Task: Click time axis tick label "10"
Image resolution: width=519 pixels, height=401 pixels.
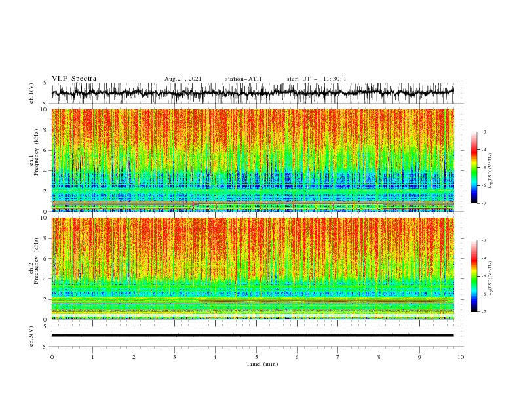Action: click(461, 357)
